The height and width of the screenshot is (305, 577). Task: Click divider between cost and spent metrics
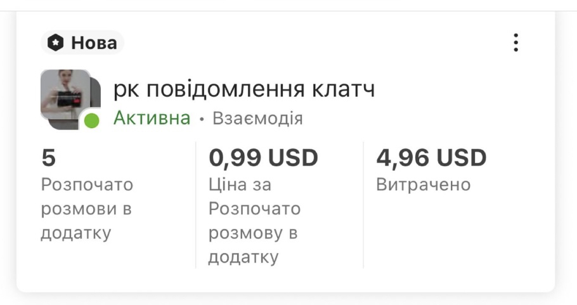coord(363,205)
